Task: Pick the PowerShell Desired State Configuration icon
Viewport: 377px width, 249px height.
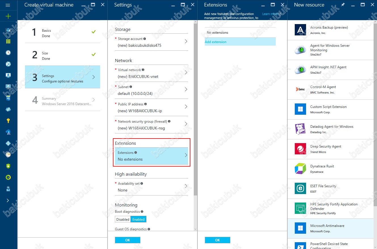Action: [x=300, y=245]
